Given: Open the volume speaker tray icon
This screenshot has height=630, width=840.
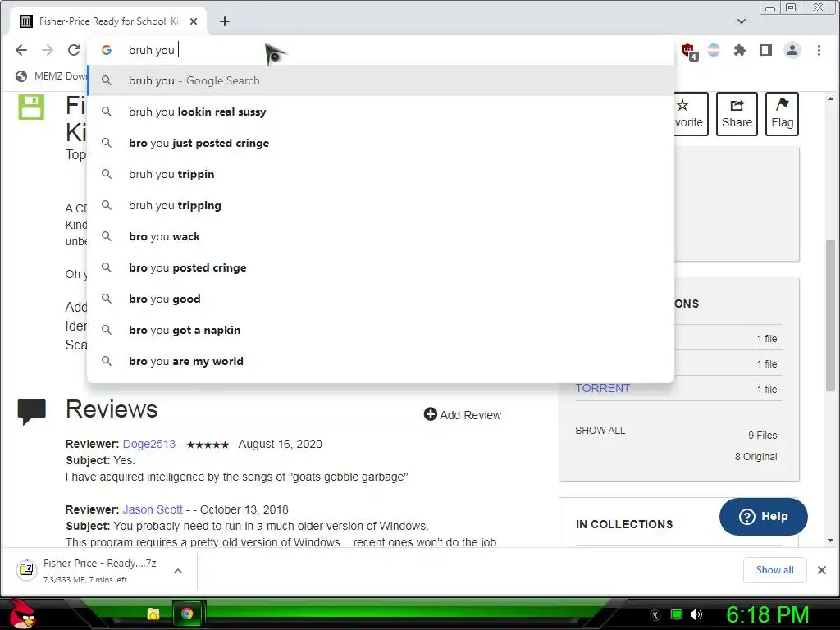Looking at the screenshot, I should (696, 614).
